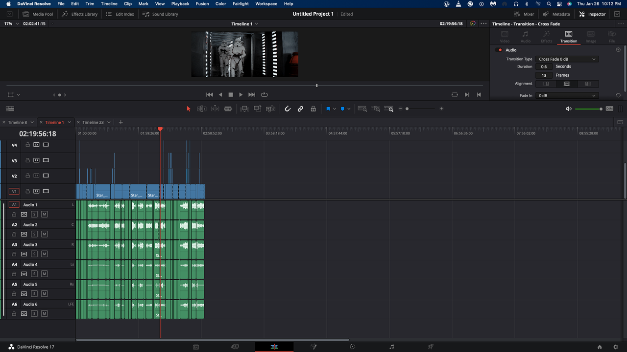Open the Fairlight page music note icon
This screenshot has width=627, height=352.
391,347
